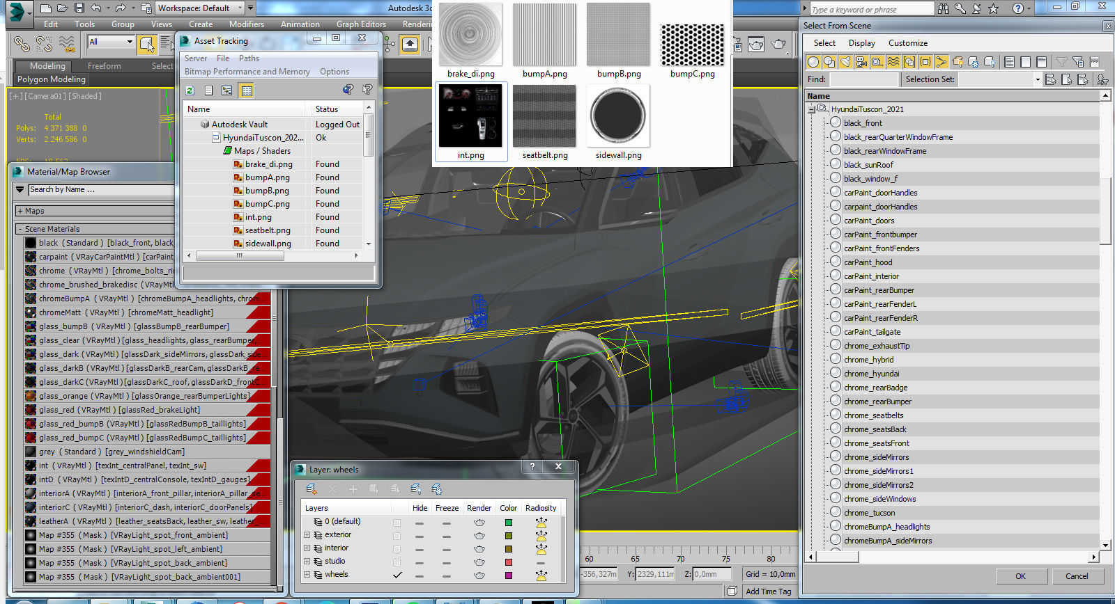Click Create New Layer icon in Layer dialog
Image resolution: width=1115 pixels, height=604 pixels.
[x=311, y=489]
